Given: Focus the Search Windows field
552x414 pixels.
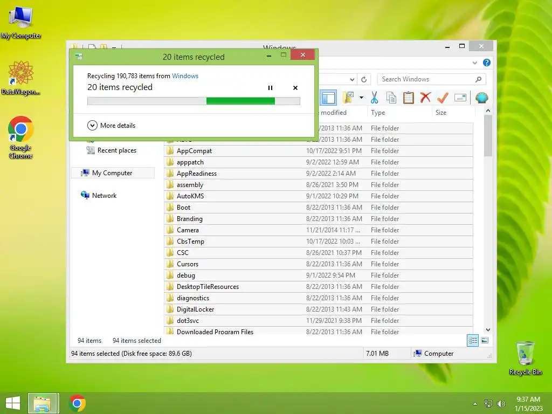Looking at the screenshot, I should tap(426, 79).
